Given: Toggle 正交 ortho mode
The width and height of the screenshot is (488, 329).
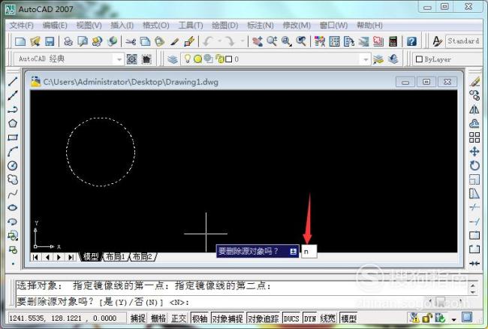Looking at the screenshot, I should (x=179, y=318).
